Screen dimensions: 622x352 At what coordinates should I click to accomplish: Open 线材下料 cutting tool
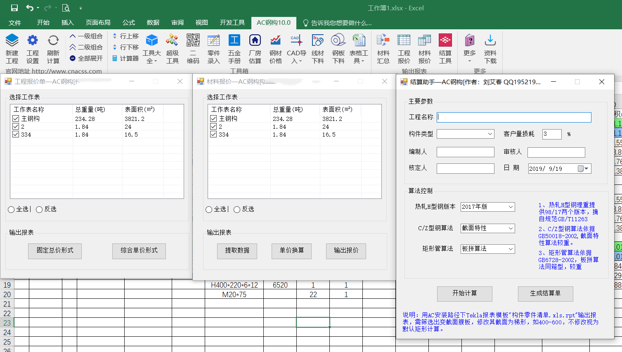318,49
